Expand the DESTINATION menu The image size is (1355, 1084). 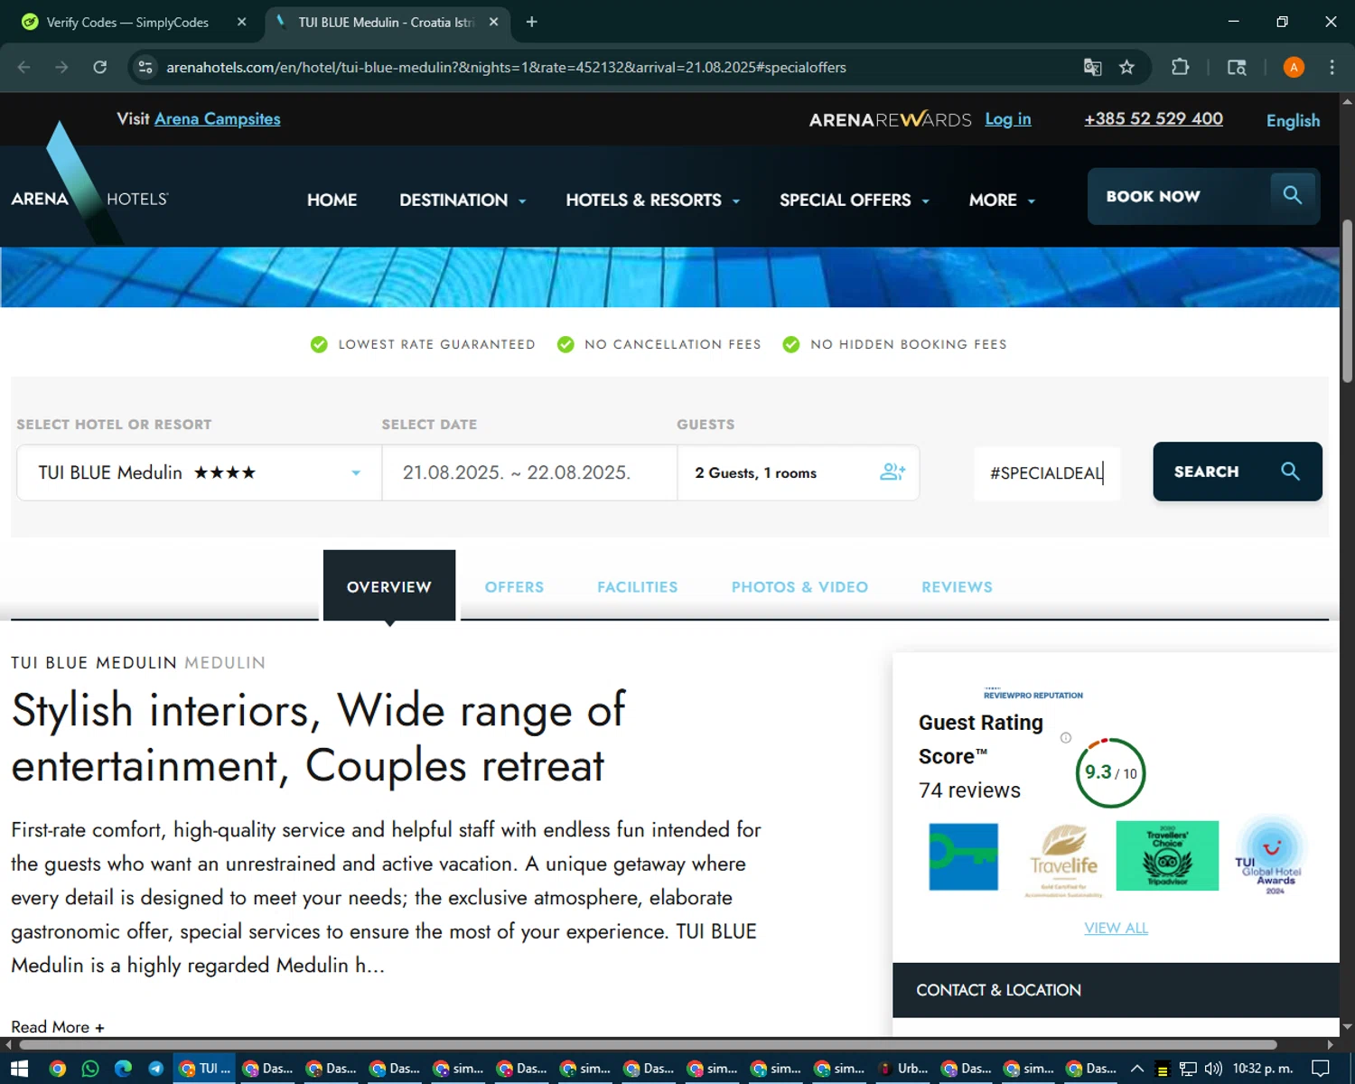(463, 200)
